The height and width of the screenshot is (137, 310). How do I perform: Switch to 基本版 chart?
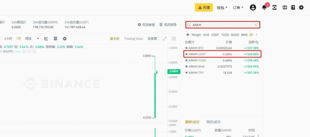click(x=115, y=39)
